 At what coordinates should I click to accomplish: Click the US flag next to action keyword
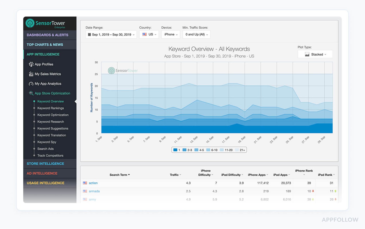pos(85,183)
